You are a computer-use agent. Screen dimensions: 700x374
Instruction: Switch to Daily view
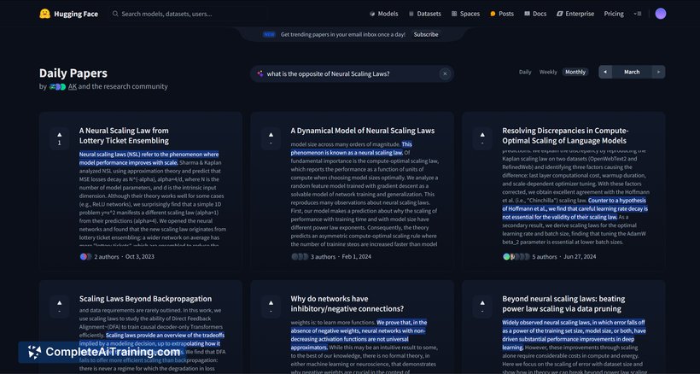tap(525, 72)
